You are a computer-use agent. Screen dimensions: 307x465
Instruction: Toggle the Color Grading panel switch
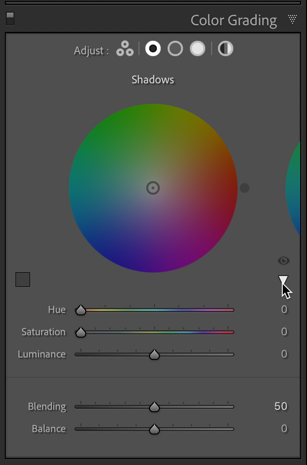pyautogui.click(x=10, y=18)
